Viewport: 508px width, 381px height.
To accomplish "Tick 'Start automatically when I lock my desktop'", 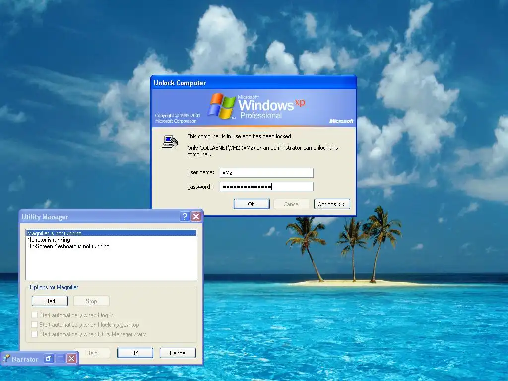I will [x=35, y=324].
